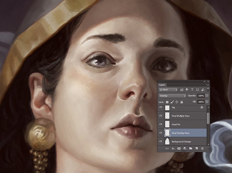Open the Opacity slider dropdown arrow

(207, 96)
